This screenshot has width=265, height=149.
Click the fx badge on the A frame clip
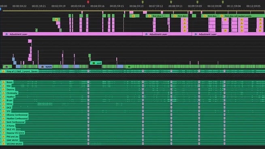pos(4,126)
